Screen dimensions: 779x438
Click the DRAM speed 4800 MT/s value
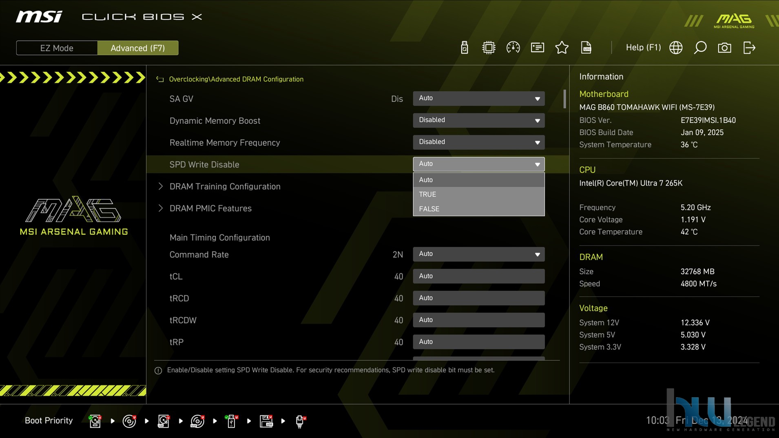coord(698,284)
